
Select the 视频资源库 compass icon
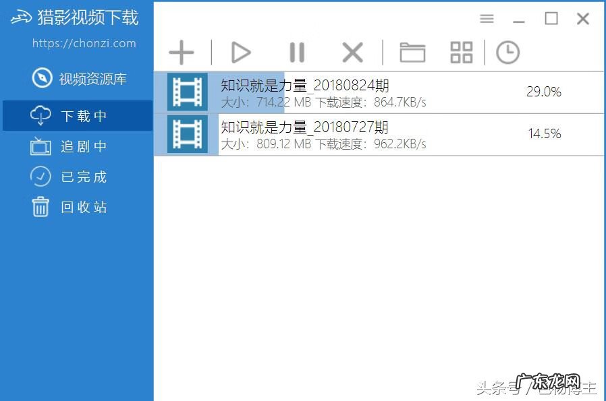41,79
